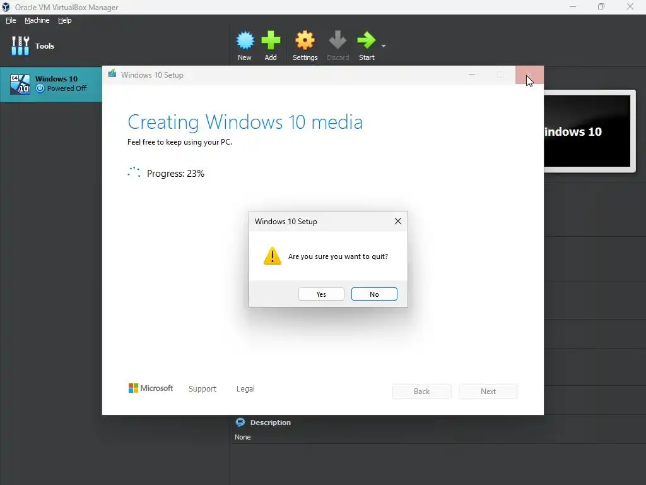Minimize the Windows 10 Setup window
This screenshot has width=646, height=485.
point(472,75)
